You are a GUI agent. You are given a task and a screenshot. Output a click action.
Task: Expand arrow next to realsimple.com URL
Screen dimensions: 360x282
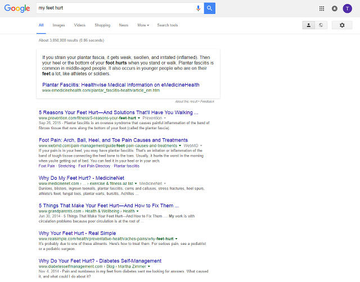tap(176, 239)
